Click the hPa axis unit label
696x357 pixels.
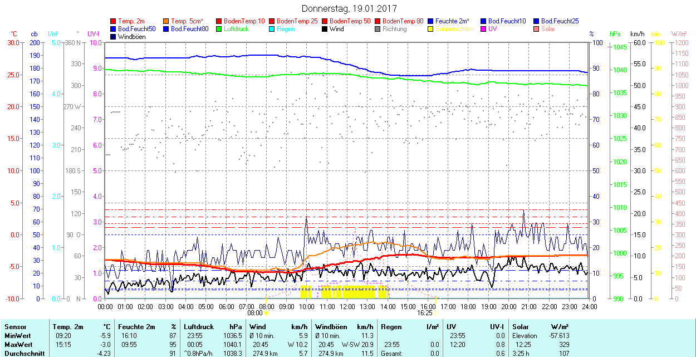[x=615, y=34]
